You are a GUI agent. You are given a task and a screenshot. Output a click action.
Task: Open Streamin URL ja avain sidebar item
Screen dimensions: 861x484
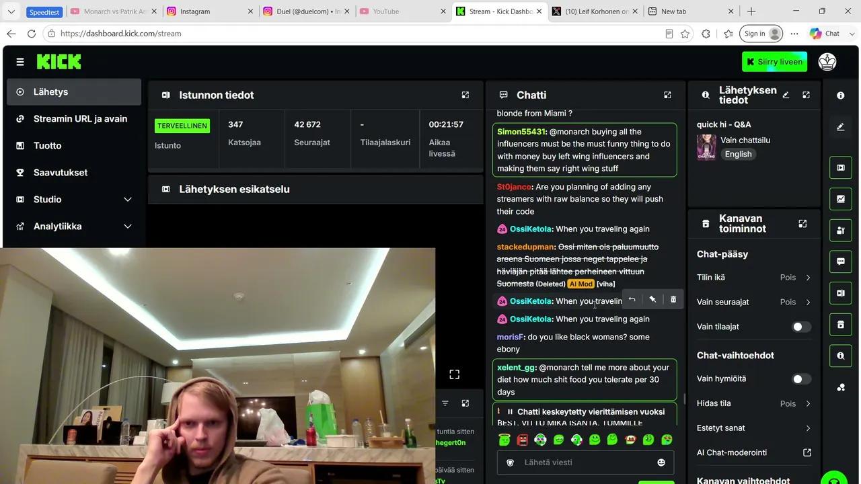pos(74,119)
